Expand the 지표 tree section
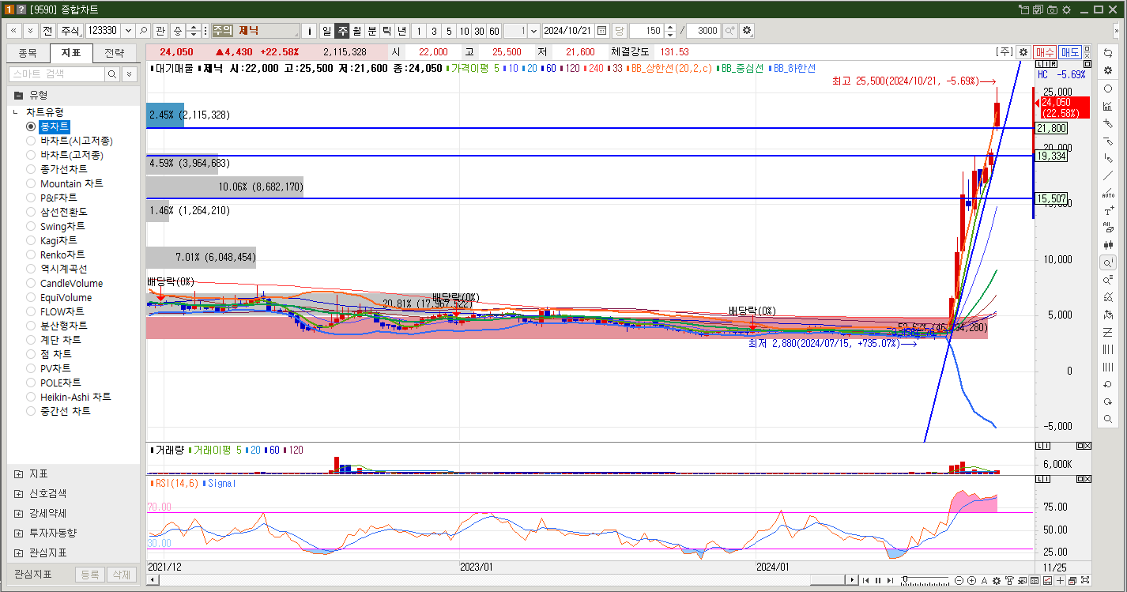Image resolution: width=1127 pixels, height=592 pixels. (x=18, y=474)
